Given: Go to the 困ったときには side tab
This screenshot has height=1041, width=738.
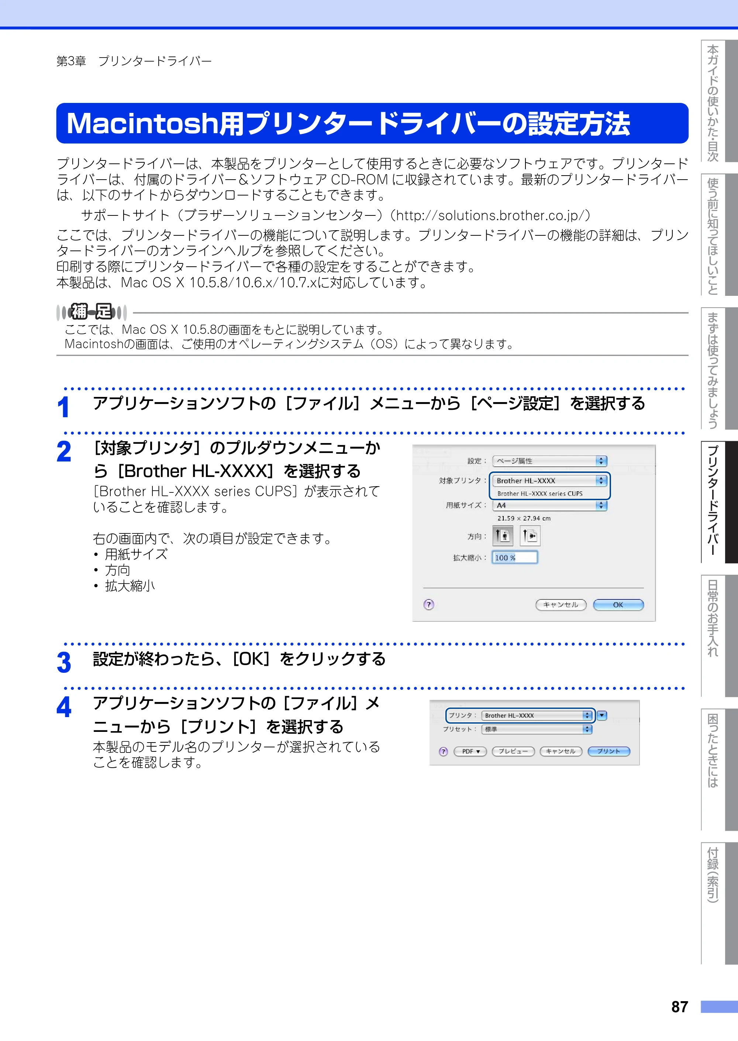Looking at the screenshot, I should coord(719,769).
